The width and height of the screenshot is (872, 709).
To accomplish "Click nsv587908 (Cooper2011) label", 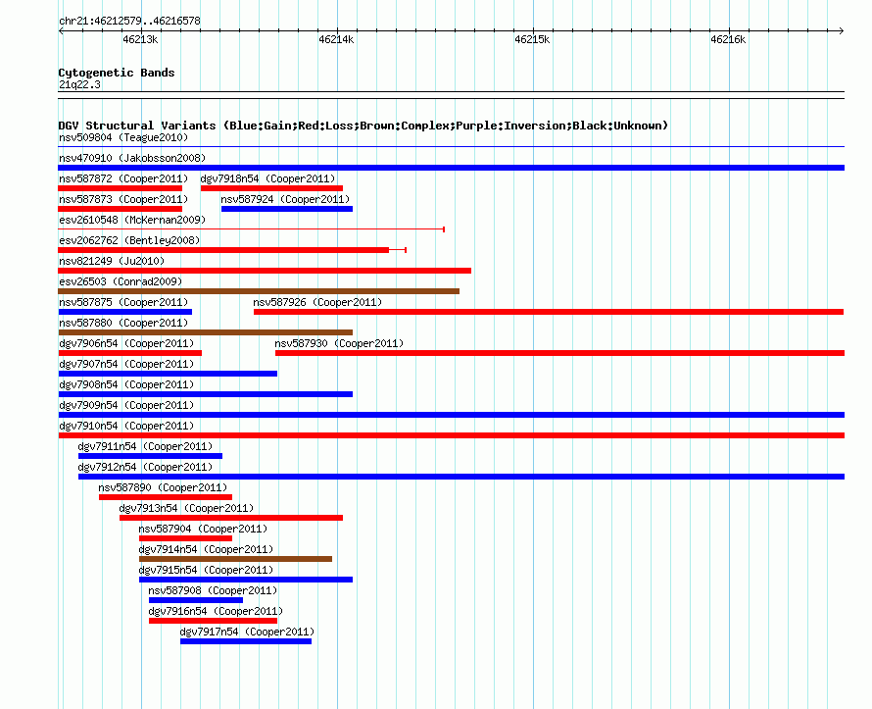I will pos(213,590).
